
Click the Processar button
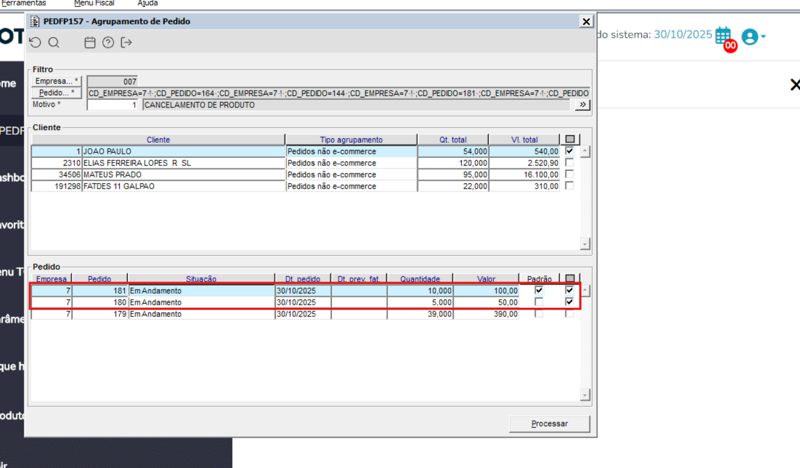(x=550, y=424)
